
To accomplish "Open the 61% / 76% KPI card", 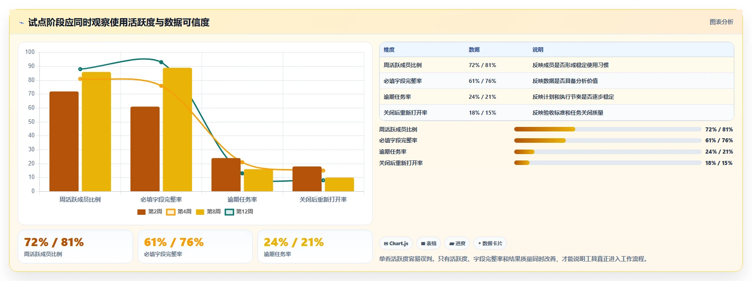I will (x=195, y=247).
